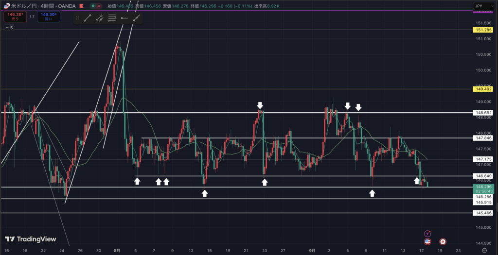Click the purple lightning event icon
This screenshot has width=498, height=255.
coord(427,234)
